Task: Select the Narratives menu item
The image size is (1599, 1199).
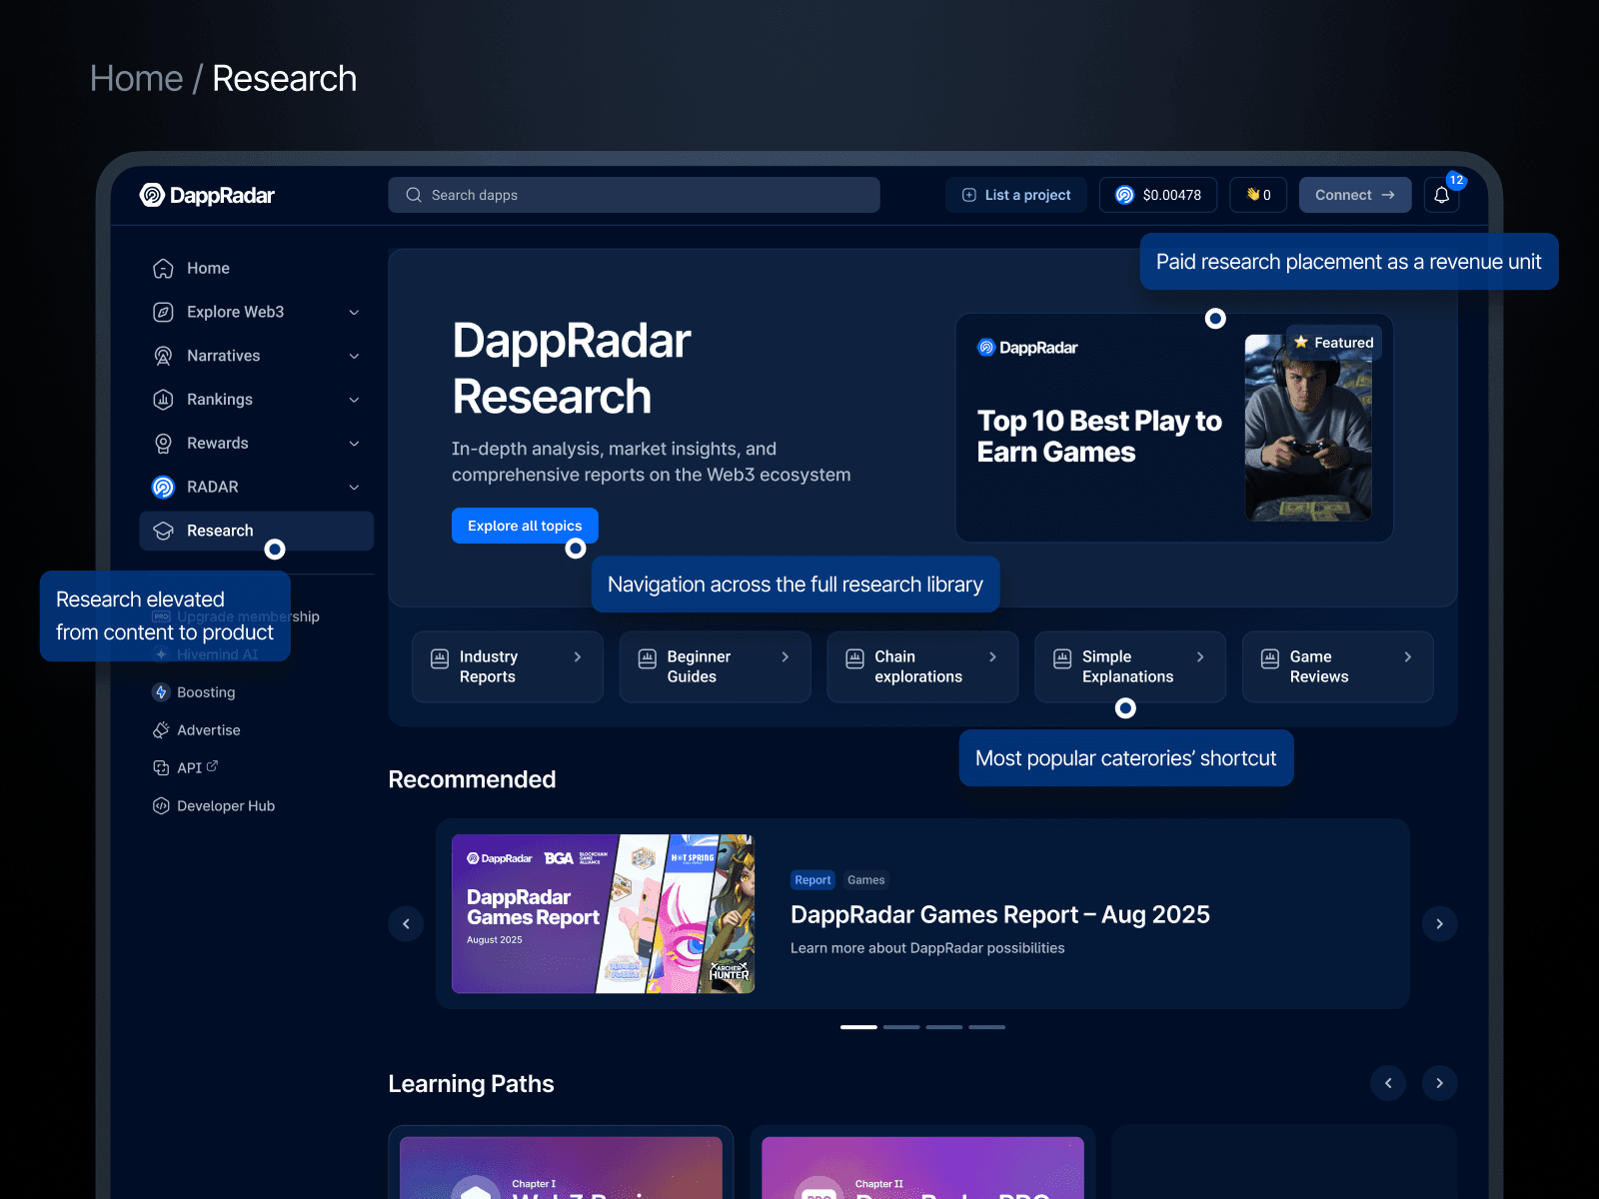Action: coord(257,356)
